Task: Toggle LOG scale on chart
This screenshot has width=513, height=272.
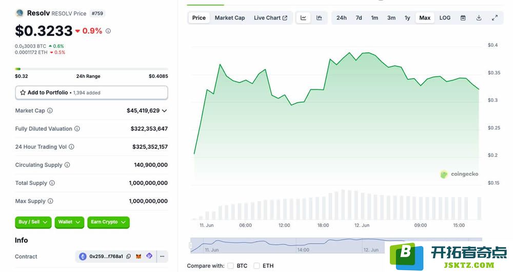Action: (445, 17)
